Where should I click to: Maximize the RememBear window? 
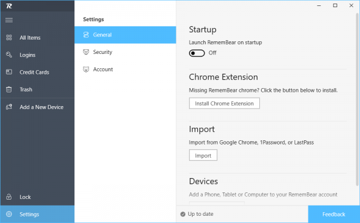click(335, 5)
